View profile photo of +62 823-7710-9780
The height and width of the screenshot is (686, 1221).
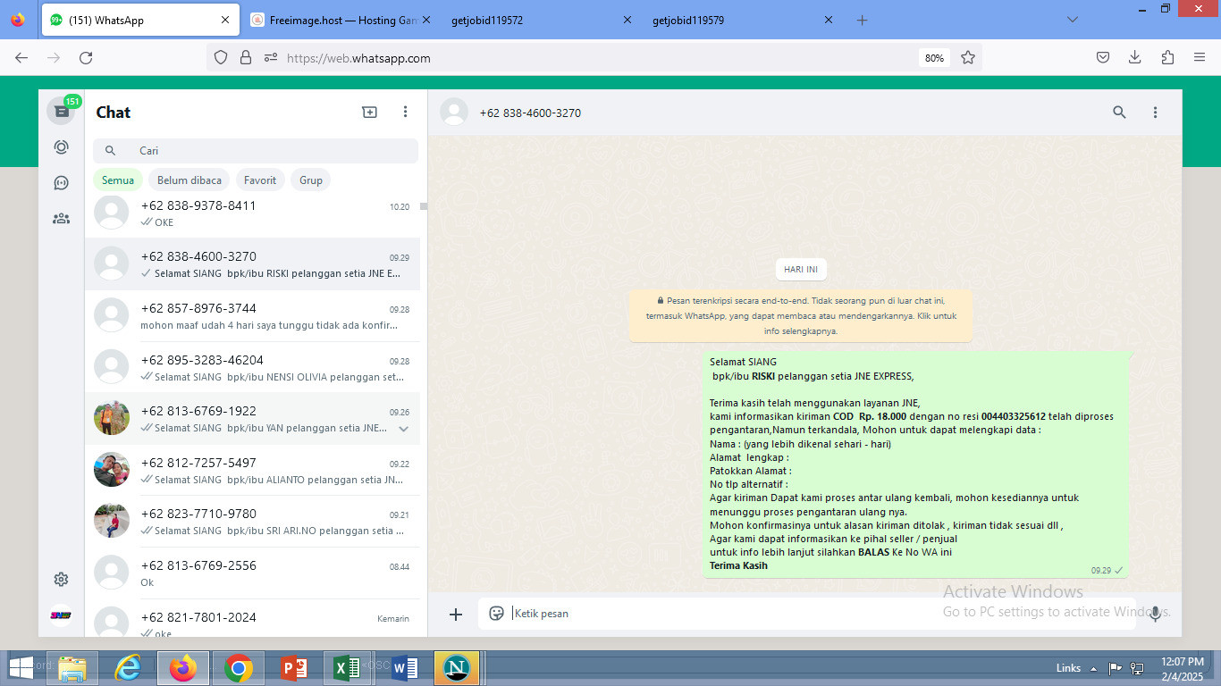click(112, 521)
